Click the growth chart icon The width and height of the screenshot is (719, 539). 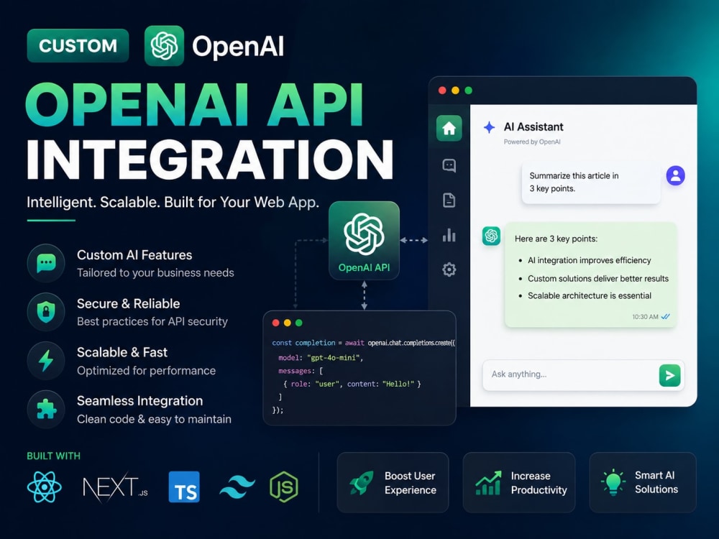(488, 483)
